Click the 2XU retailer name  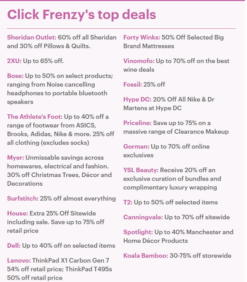click(14, 61)
